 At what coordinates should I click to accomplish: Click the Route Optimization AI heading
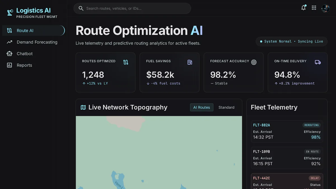[x=139, y=31]
